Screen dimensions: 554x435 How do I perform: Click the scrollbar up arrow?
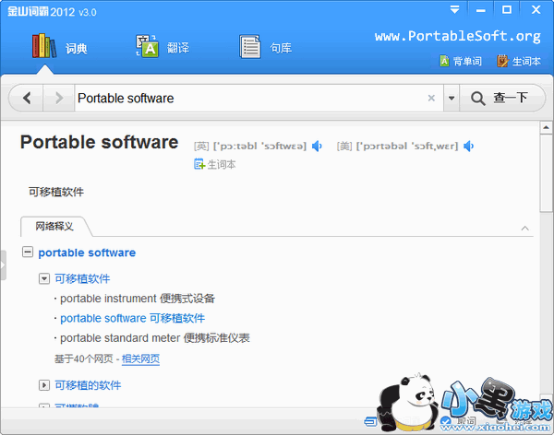coord(546,127)
